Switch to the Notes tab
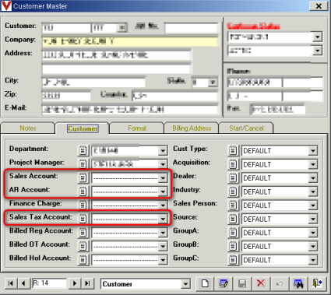The image size is (331, 295). [28, 128]
